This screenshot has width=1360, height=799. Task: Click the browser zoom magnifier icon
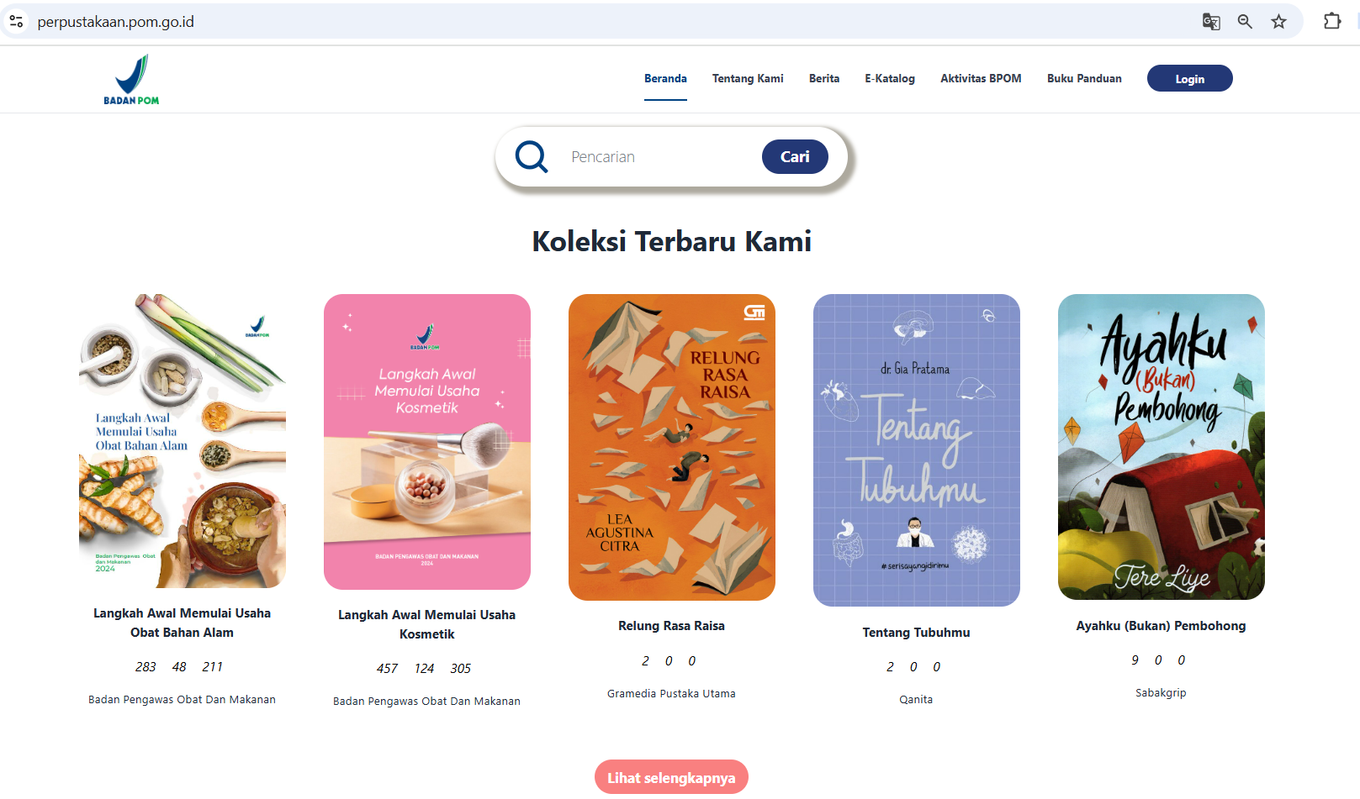pos(1245,22)
